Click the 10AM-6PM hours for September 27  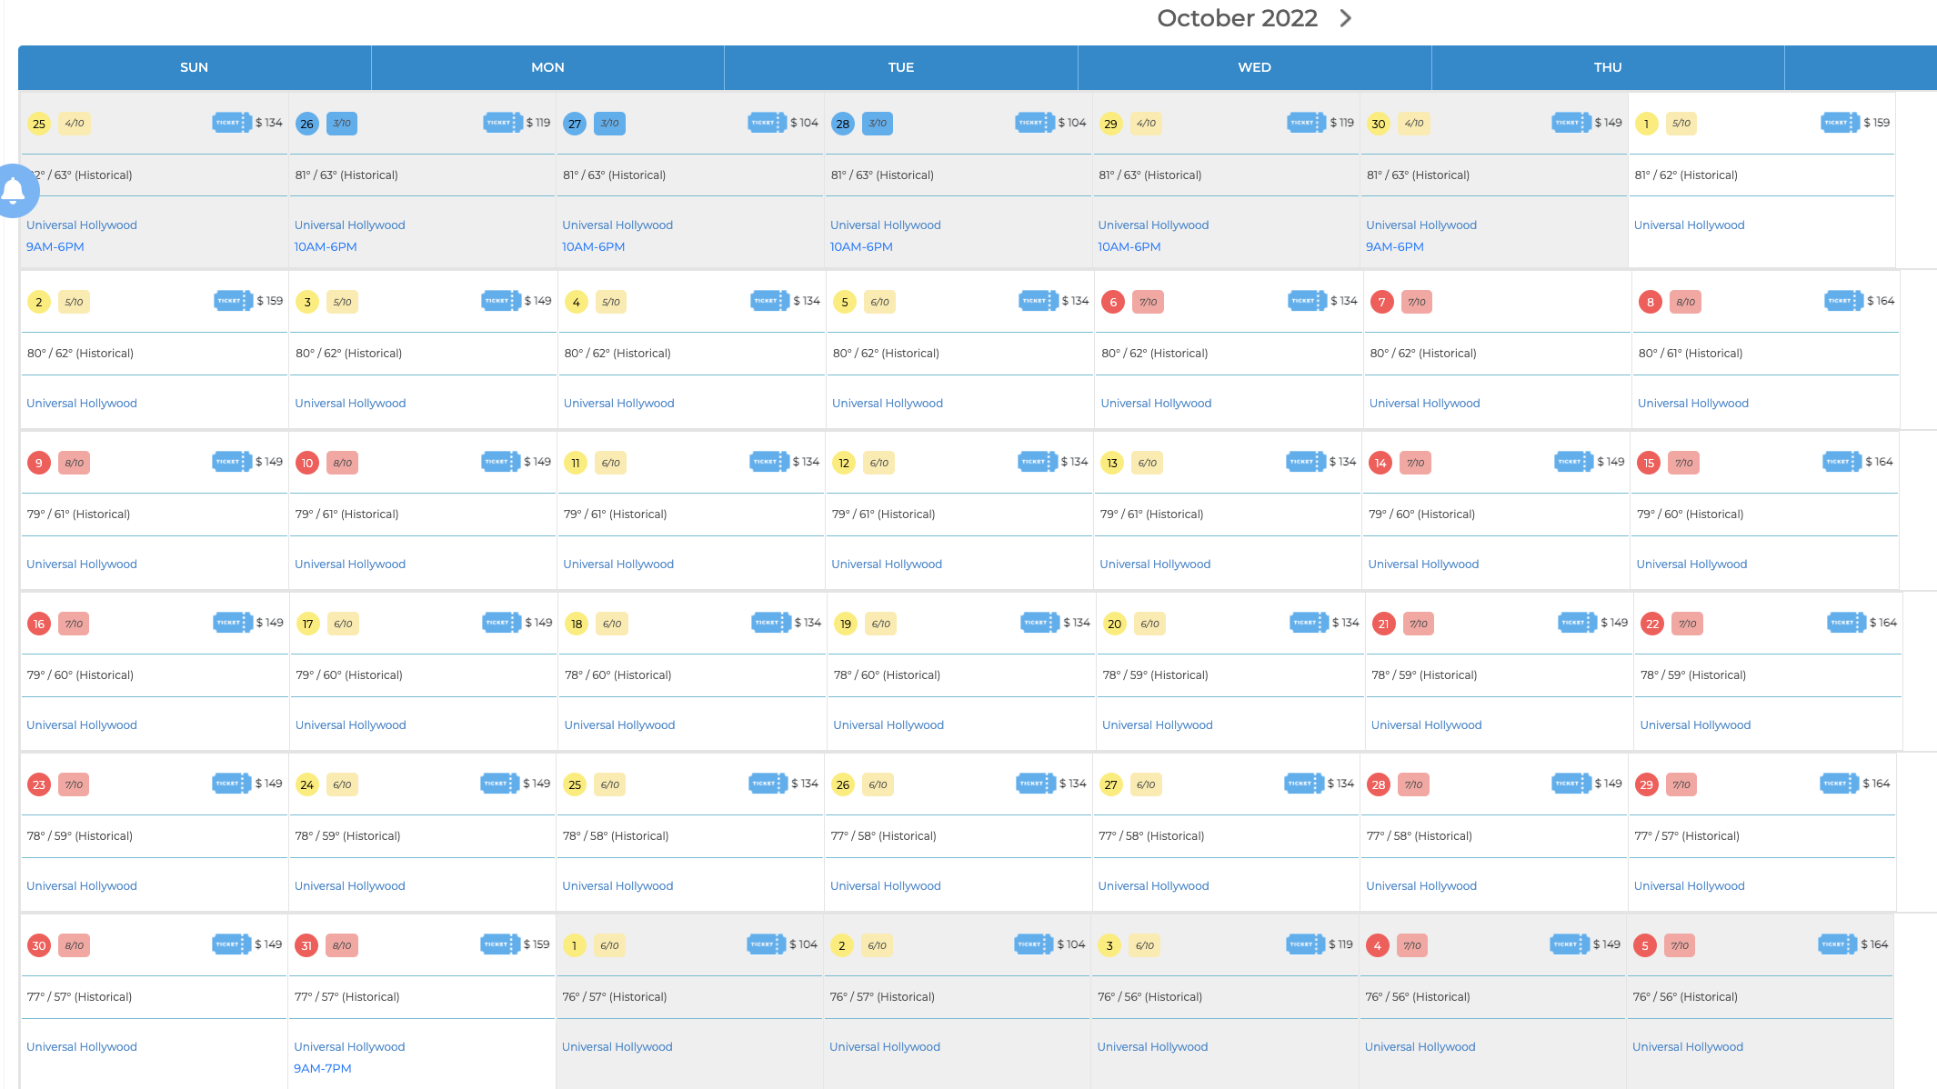pyautogui.click(x=593, y=246)
